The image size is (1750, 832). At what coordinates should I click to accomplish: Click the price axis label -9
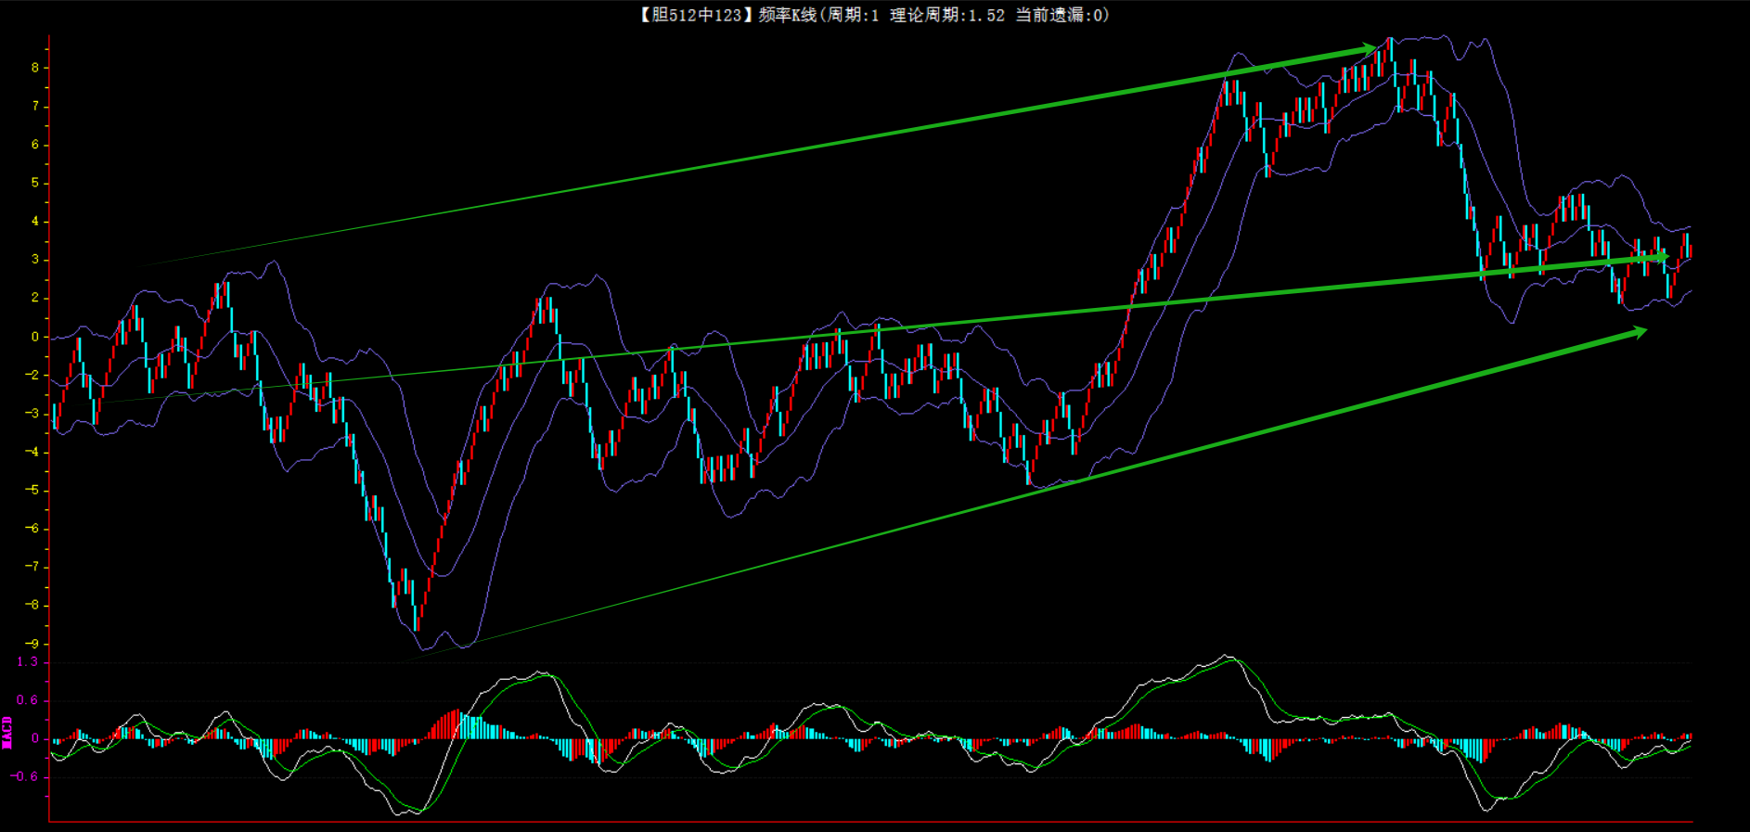click(32, 644)
